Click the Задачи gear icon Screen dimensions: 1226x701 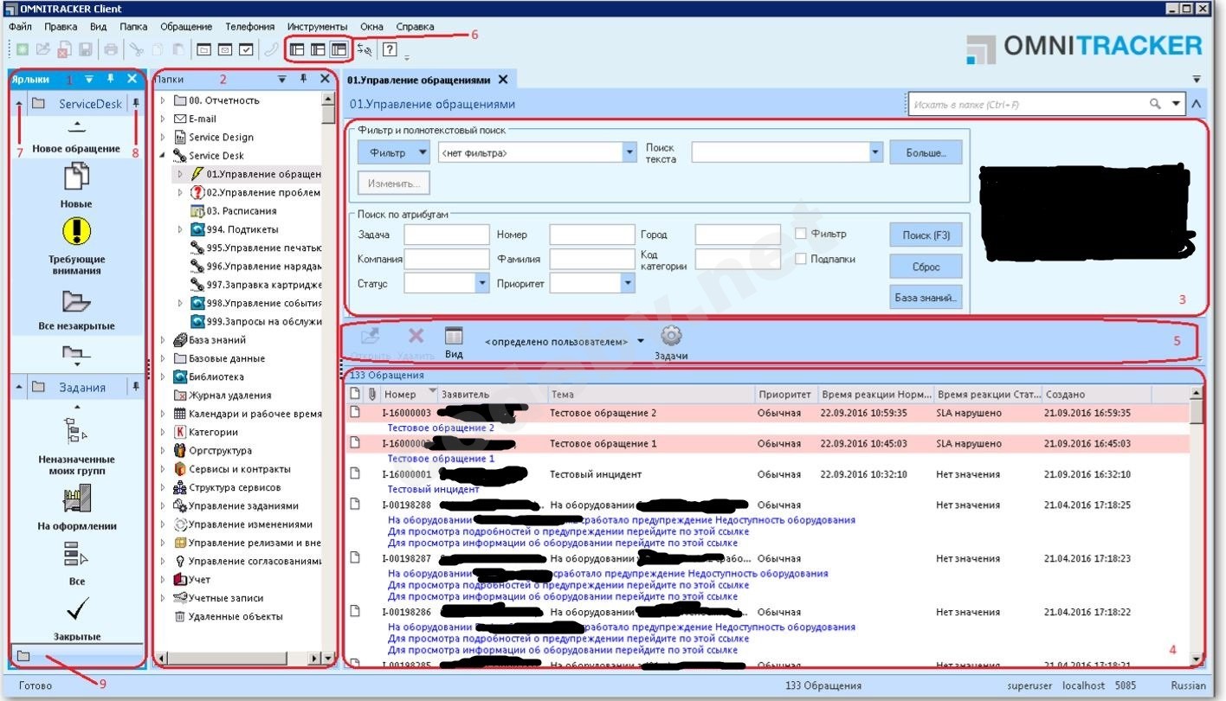671,337
